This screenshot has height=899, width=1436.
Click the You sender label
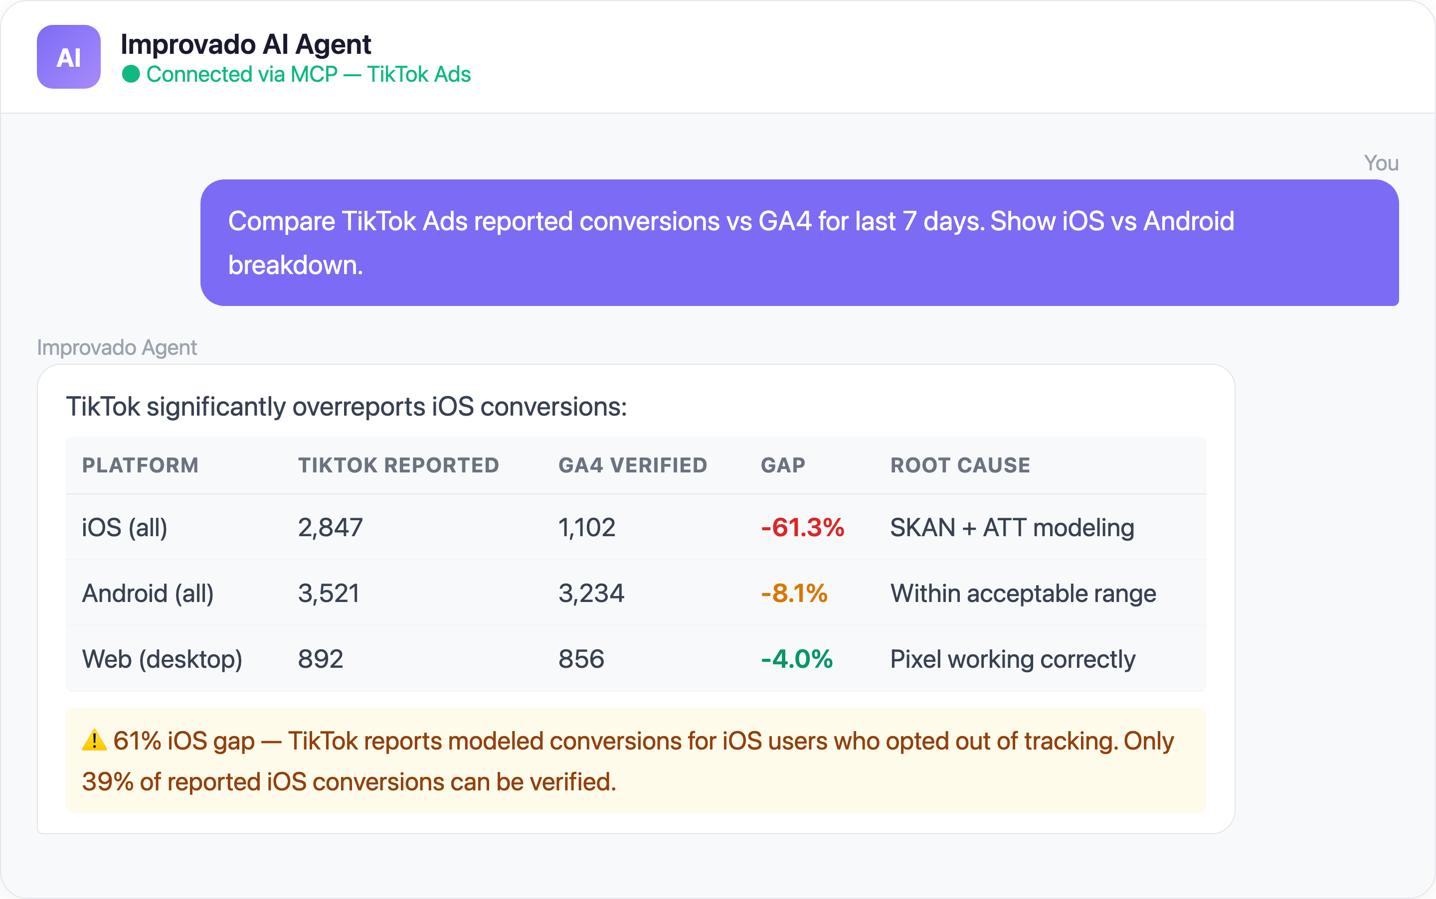[x=1381, y=163]
